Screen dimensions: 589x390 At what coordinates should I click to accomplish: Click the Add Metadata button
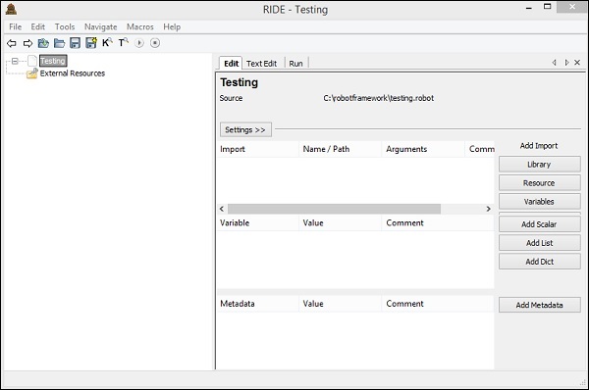pyautogui.click(x=539, y=305)
